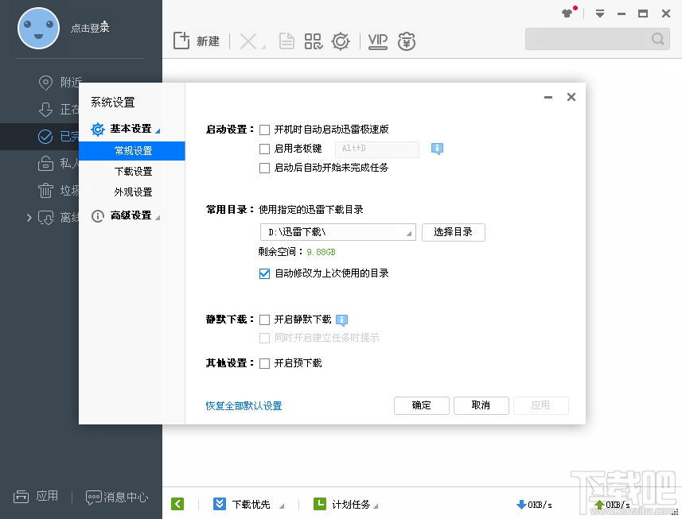Screen dimensions: 682x519
Task: Enable 开机时自动启动迅雷极速版
Action: coord(265,129)
